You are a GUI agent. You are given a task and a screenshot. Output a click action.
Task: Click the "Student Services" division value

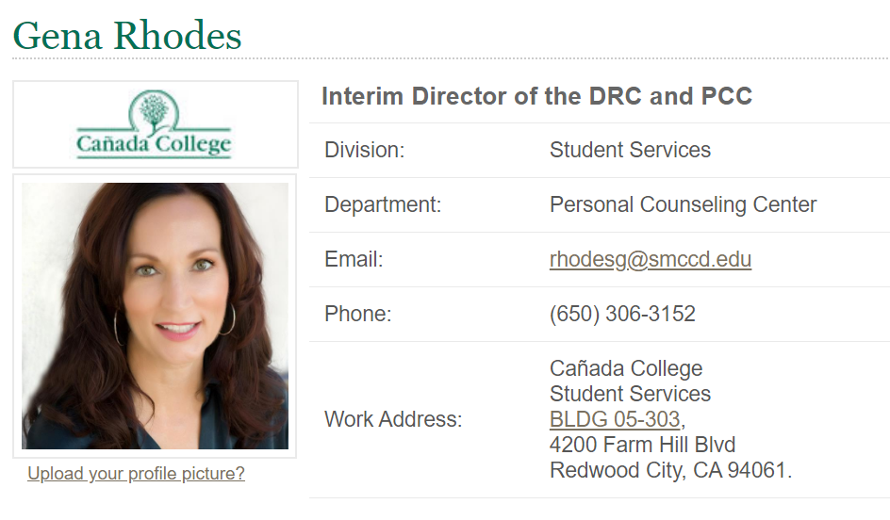pyautogui.click(x=630, y=150)
